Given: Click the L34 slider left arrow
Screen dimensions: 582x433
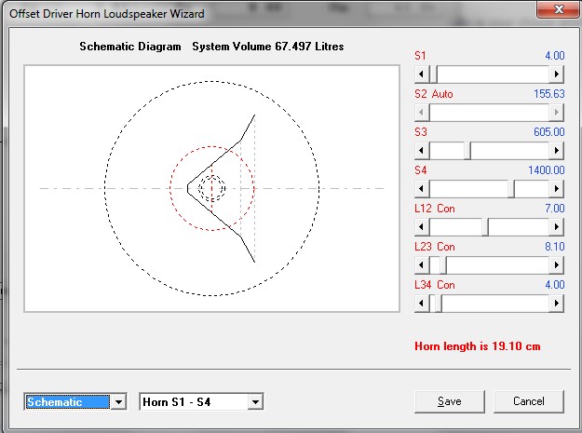Looking at the screenshot, I should [x=422, y=304].
